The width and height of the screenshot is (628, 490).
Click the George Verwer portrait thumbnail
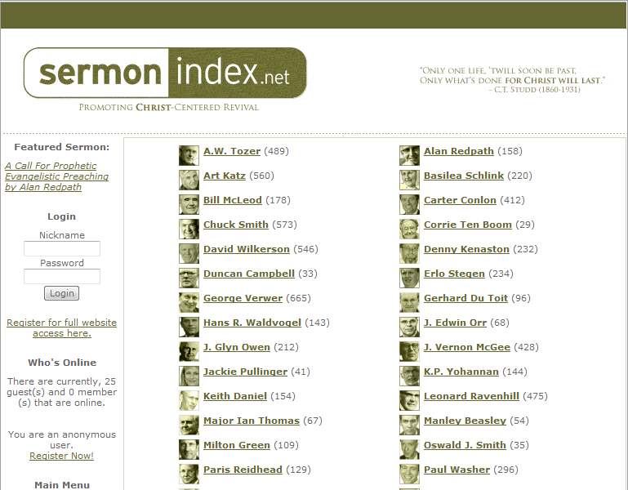(x=189, y=302)
